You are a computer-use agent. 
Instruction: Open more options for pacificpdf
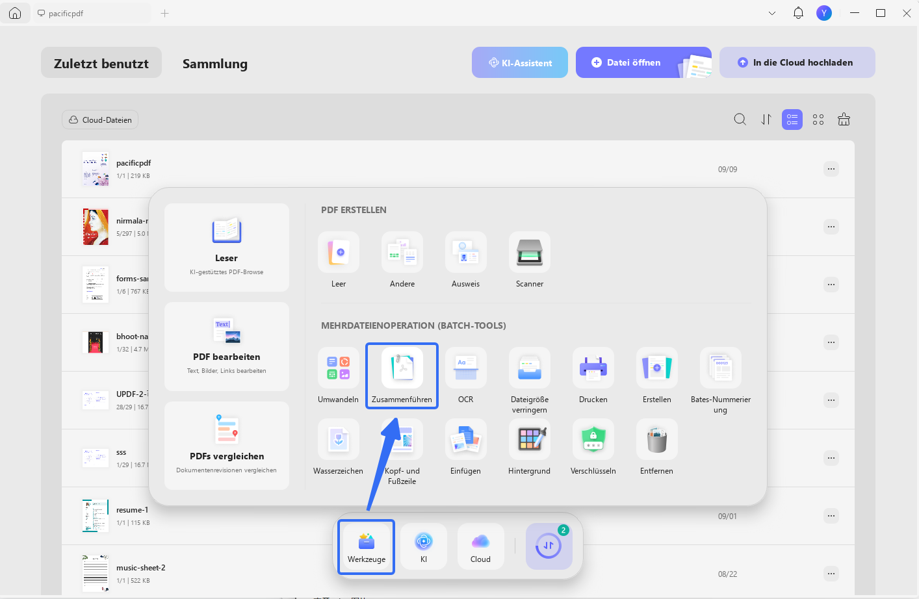pyautogui.click(x=831, y=169)
